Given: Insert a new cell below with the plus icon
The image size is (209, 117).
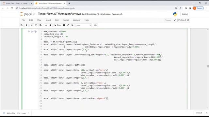Looking at the screenshot, I should point(26,25).
